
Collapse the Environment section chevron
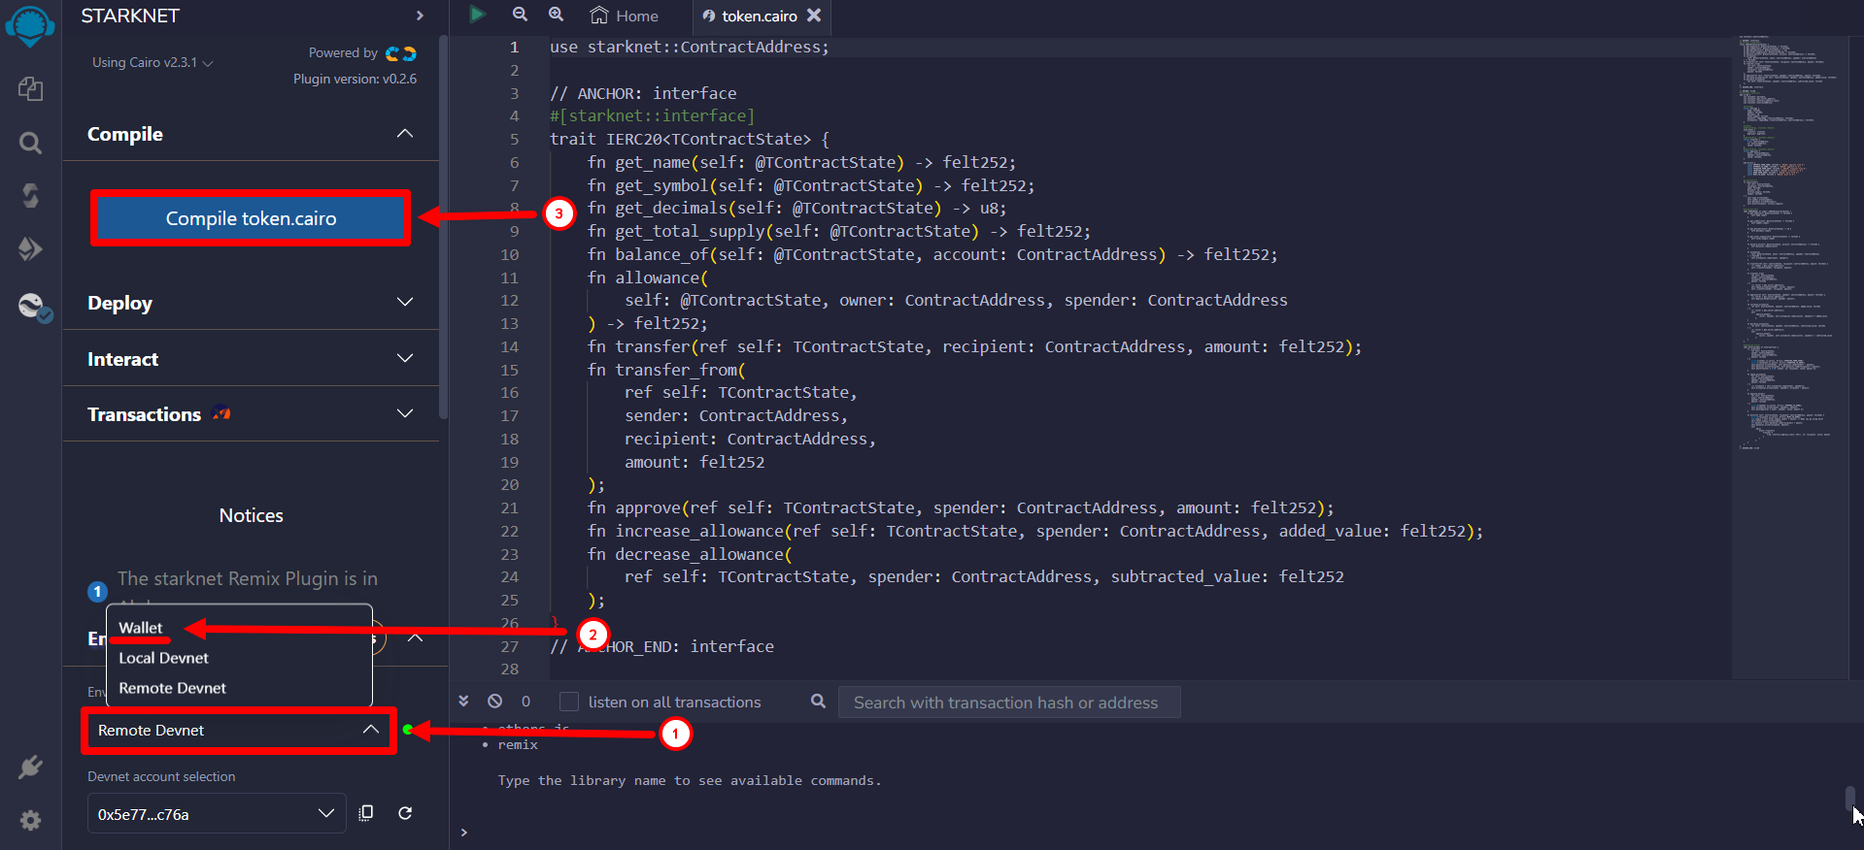415,637
